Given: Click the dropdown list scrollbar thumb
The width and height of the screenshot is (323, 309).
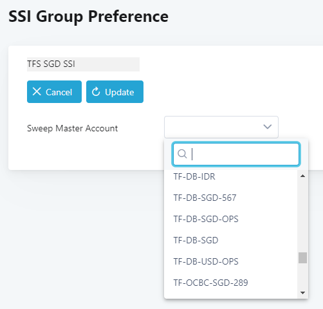Looking at the screenshot, I should tap(302, 257).
